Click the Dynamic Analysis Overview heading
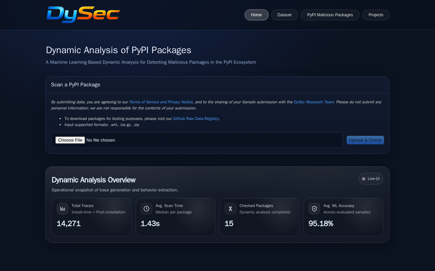435x271 pixels. coord(93,180)
